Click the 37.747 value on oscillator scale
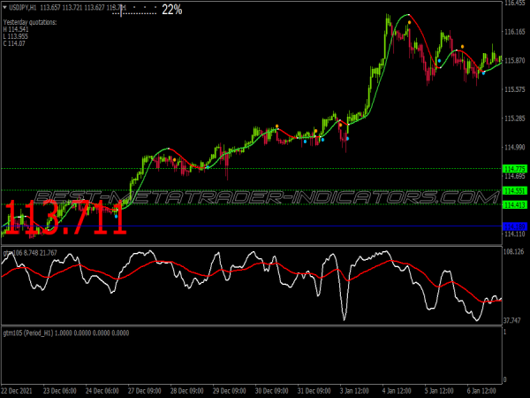 pyautogui.click(x=514, y=320)
